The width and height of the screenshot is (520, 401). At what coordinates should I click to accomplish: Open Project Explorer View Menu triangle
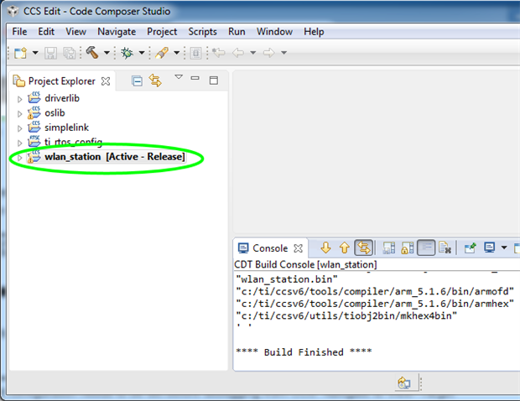click(179, 77)
